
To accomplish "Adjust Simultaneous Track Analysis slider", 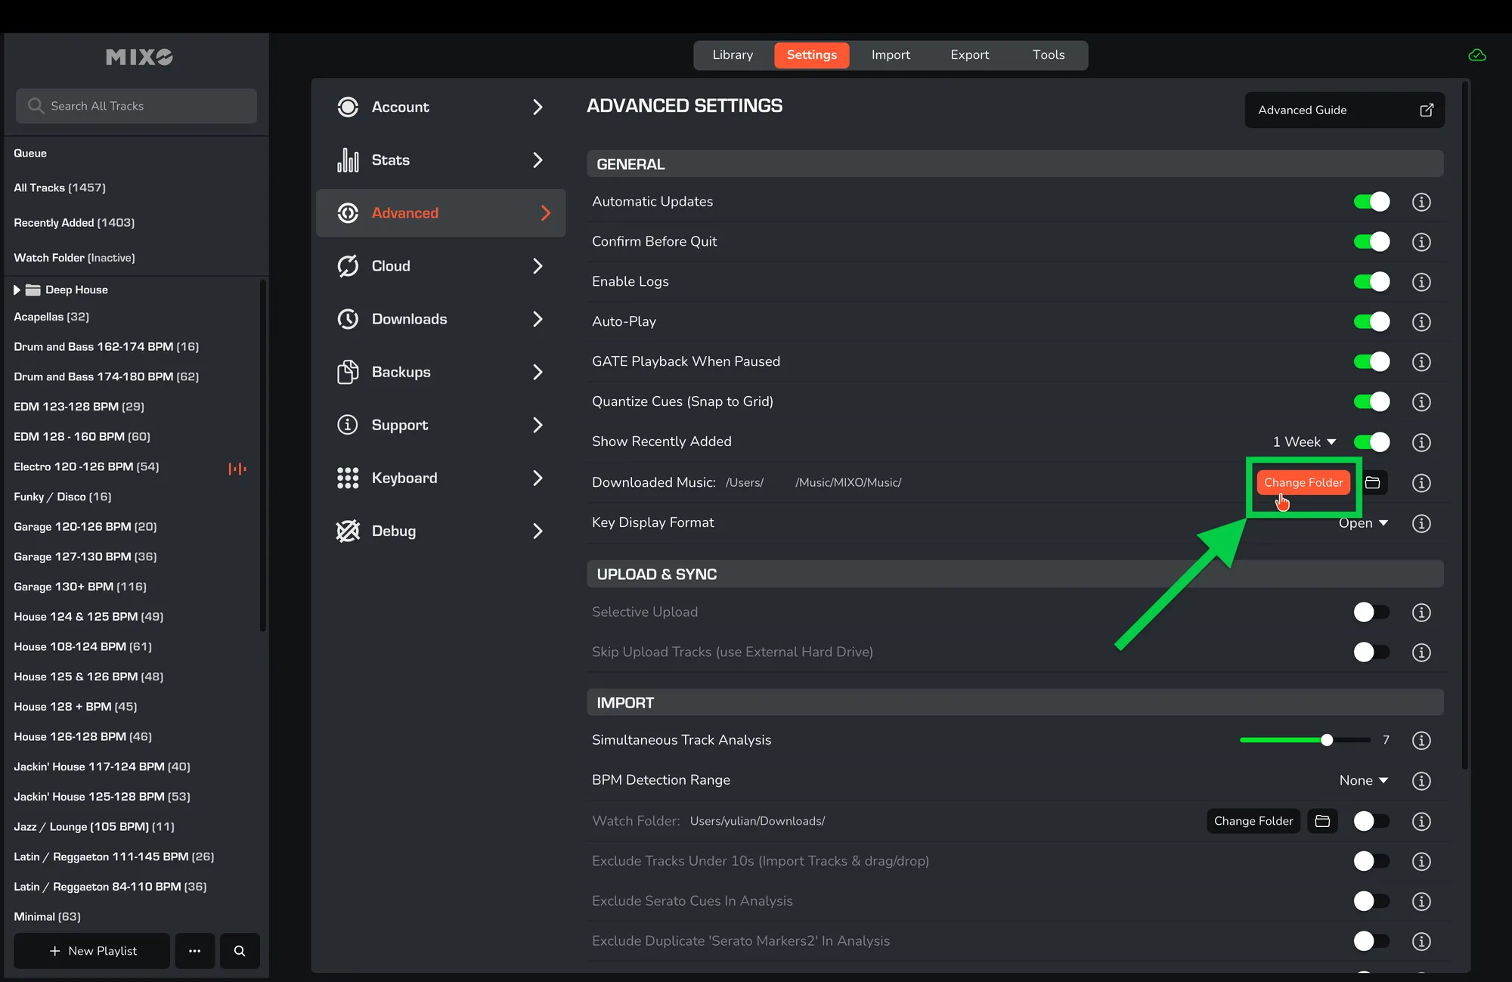I will point(1327,740).
